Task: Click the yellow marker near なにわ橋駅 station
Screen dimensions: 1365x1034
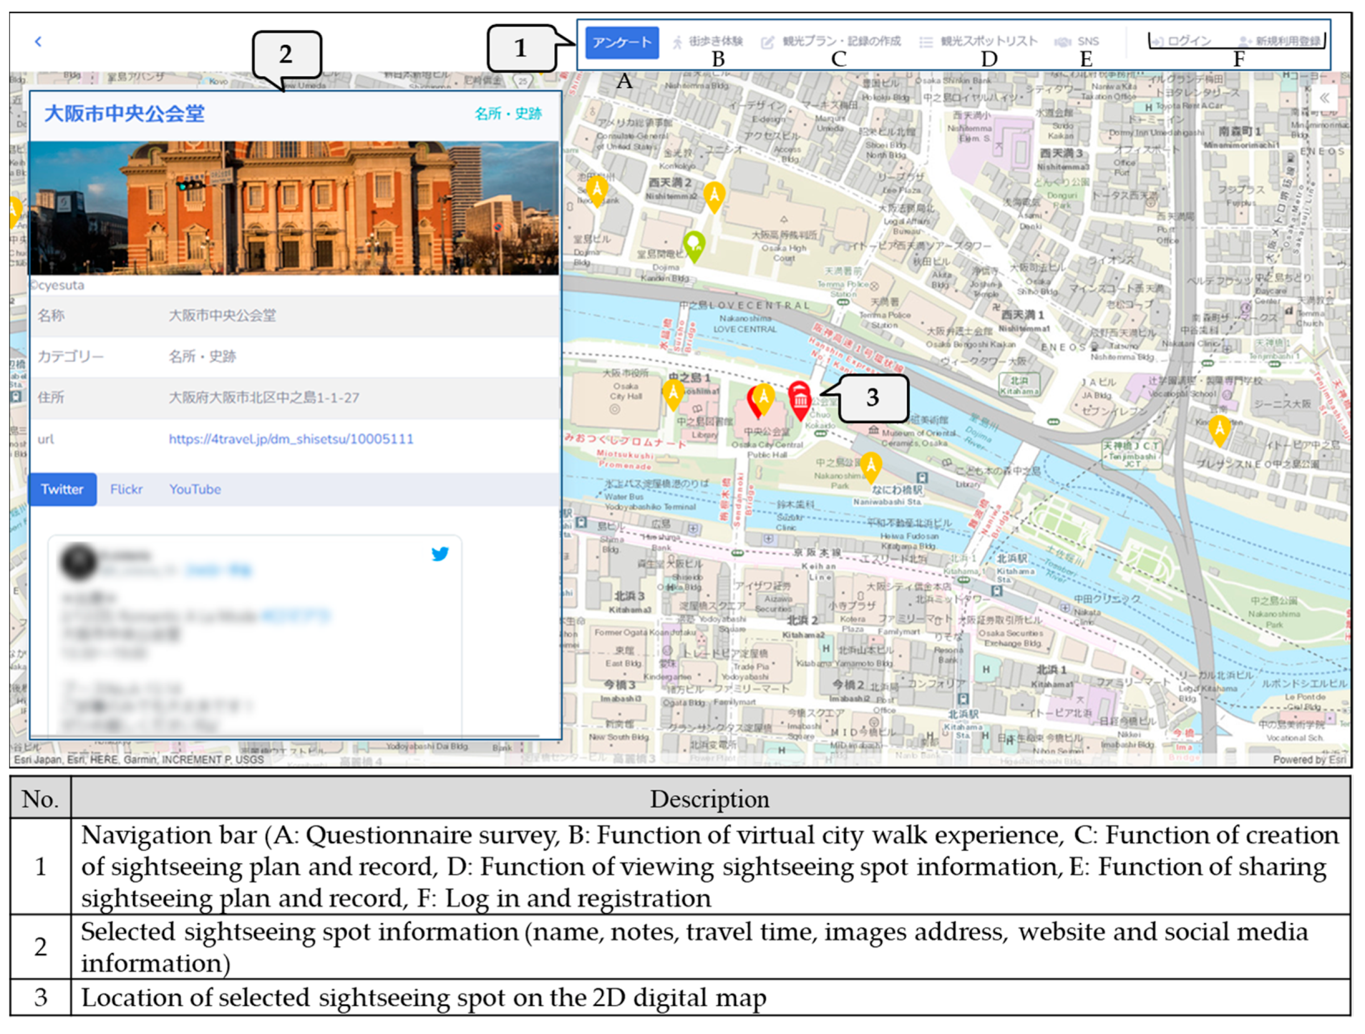Action: [870, 465]
